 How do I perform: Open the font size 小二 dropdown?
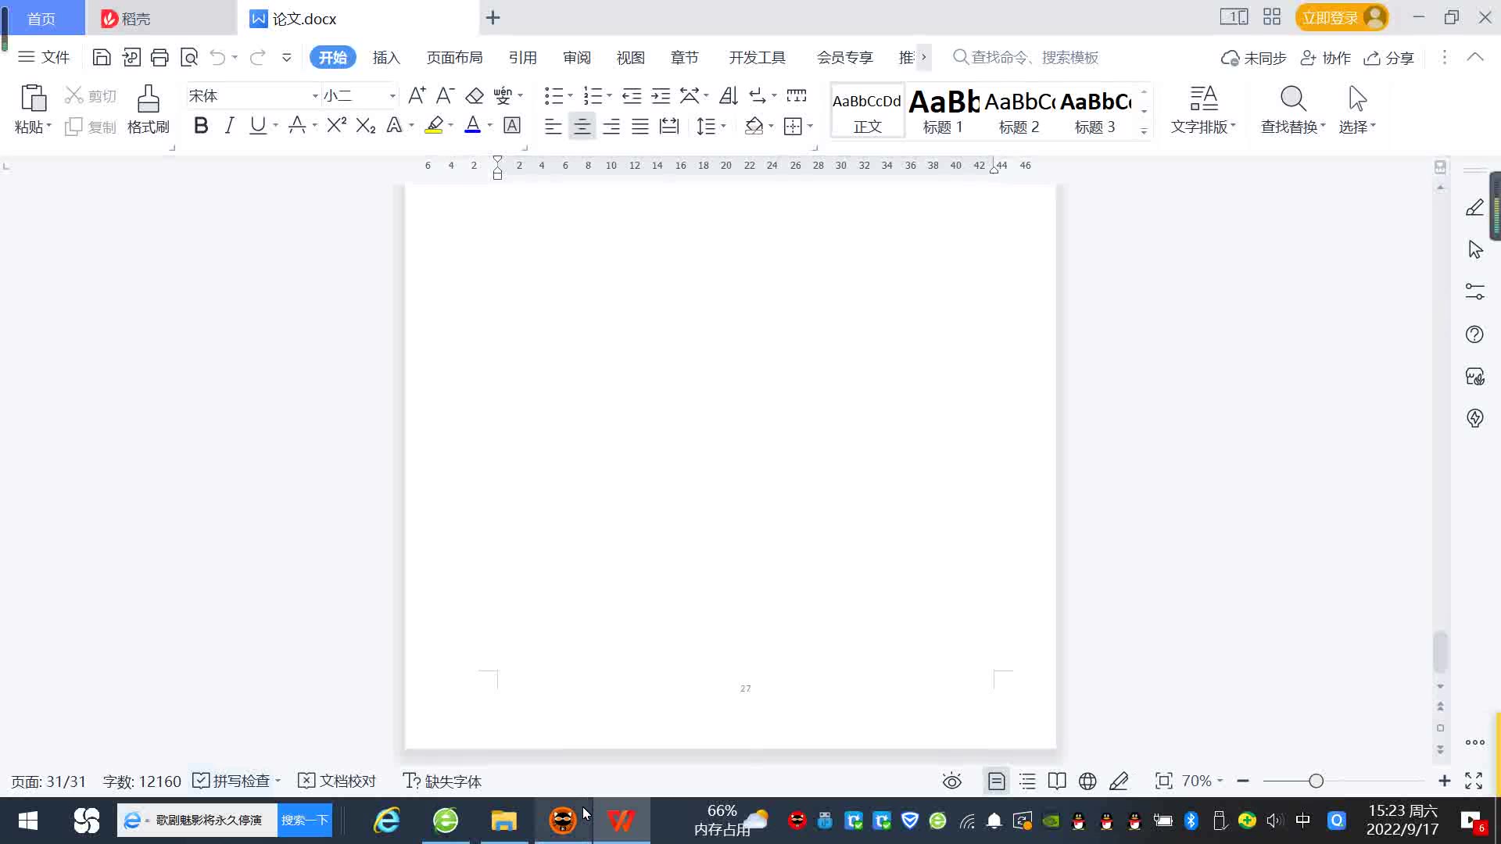pyautogui.click(x=392, y=96)
